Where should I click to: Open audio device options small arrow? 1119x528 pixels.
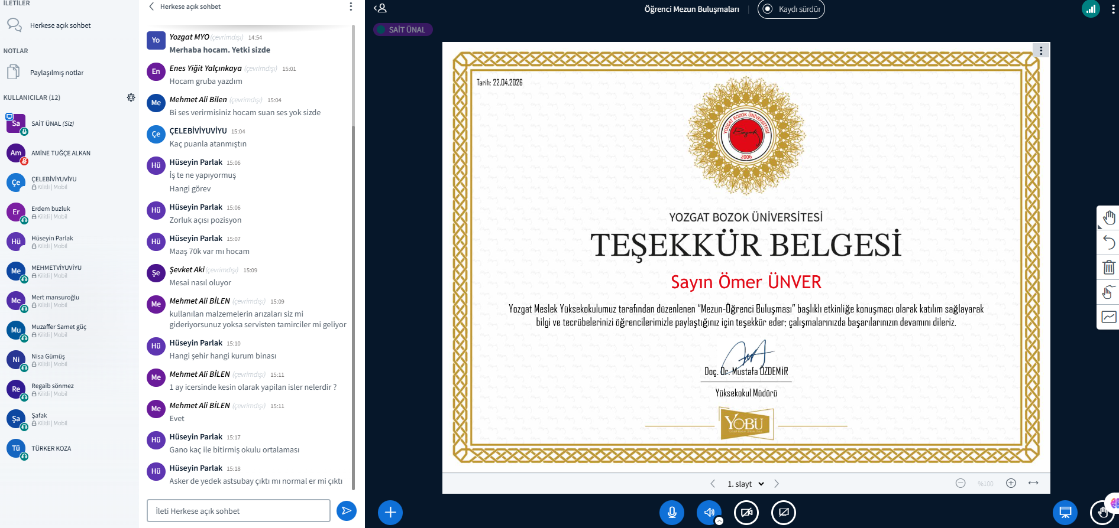tap(719, 521)
